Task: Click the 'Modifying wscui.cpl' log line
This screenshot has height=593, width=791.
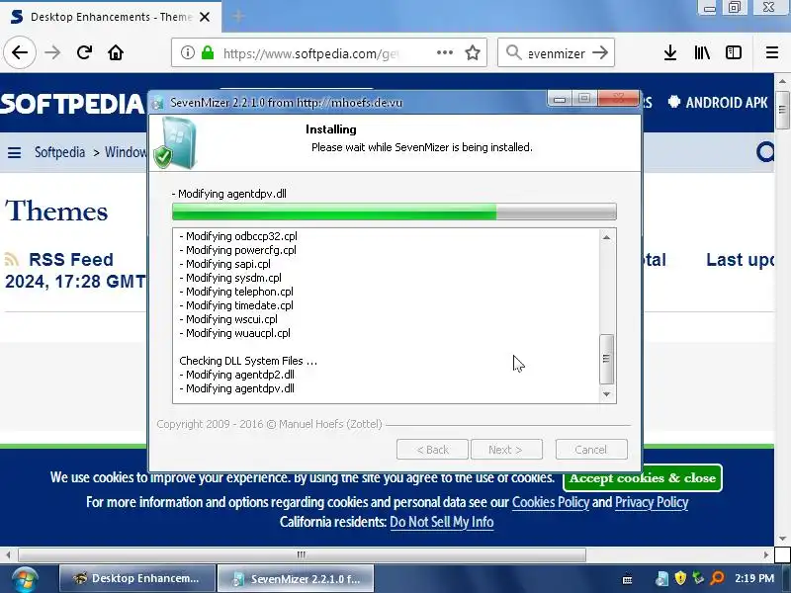Action: pyautogui.click(x=228, y=319)
